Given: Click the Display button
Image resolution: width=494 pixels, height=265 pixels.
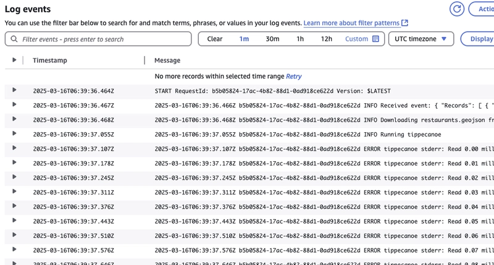Looking at the screenshot, I should pyautogui.click(x=478, y=39).
